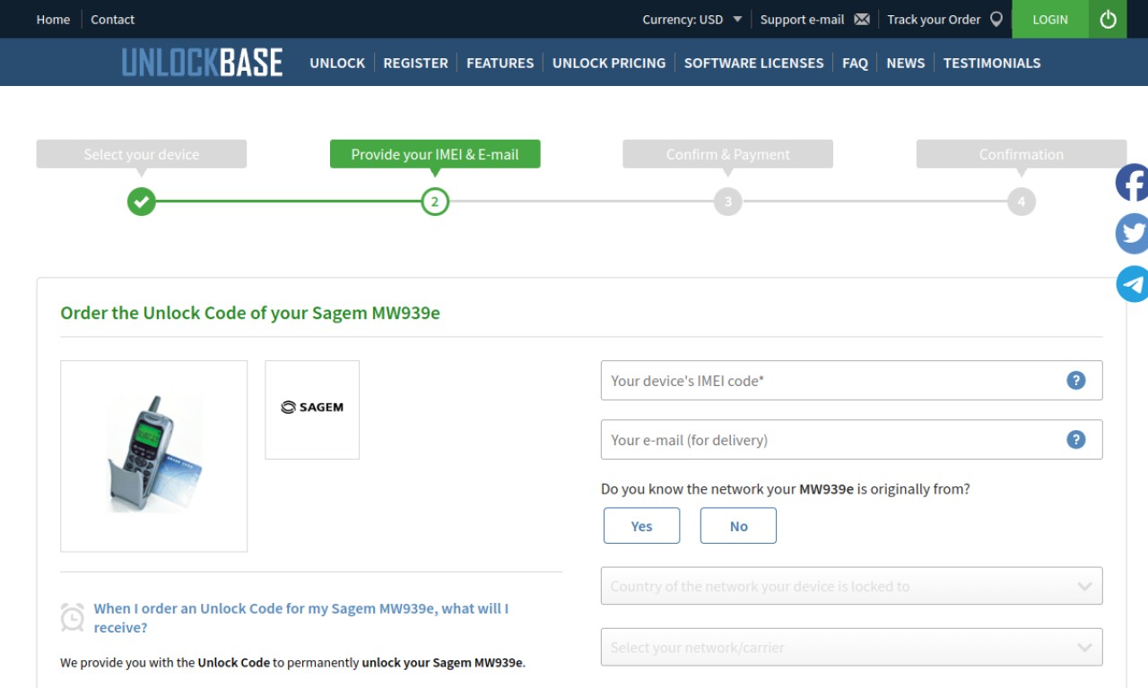This screenshot has width=1148, height=688.
Task: Open the UNLOCK menu item
Action: point(337,63)
